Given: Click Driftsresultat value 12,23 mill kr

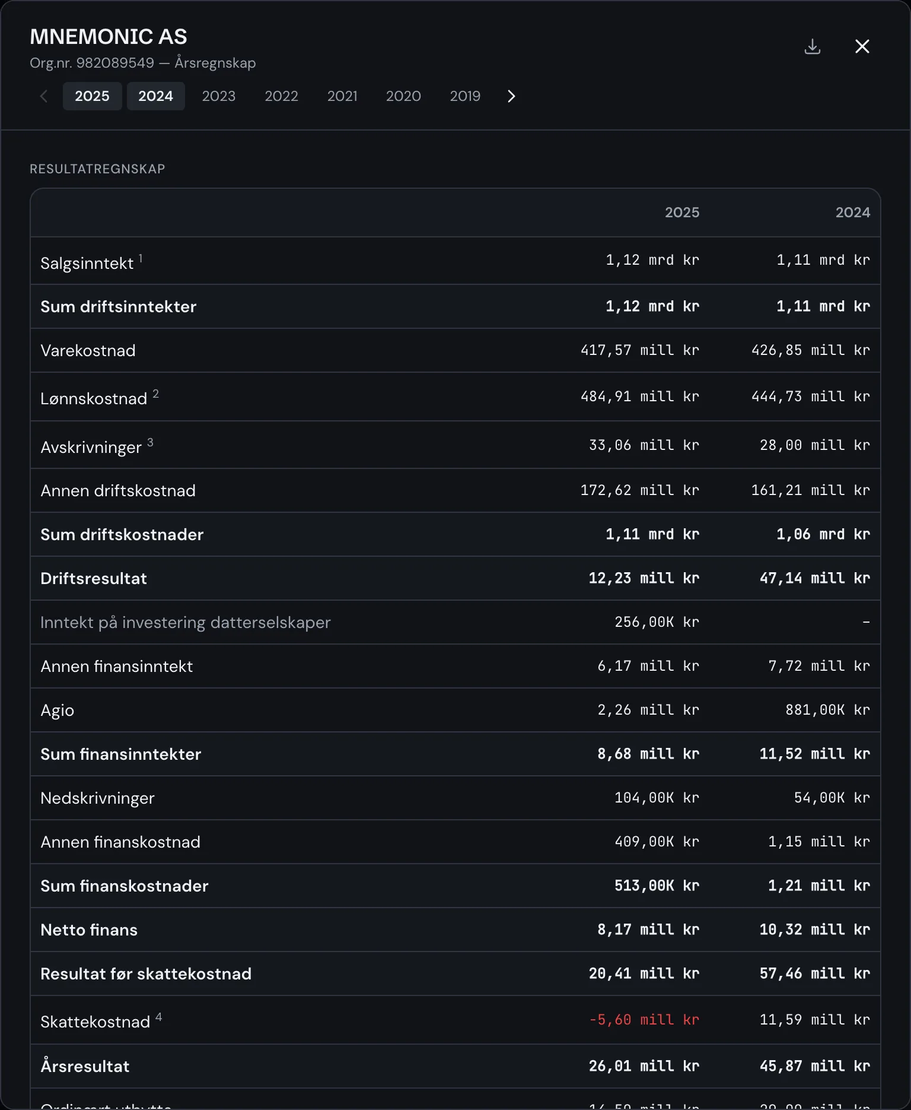Looking at the screenshot, I should [x=644, y=578].
